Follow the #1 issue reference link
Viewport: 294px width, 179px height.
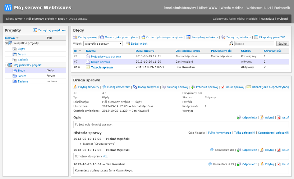coord(105,156)
